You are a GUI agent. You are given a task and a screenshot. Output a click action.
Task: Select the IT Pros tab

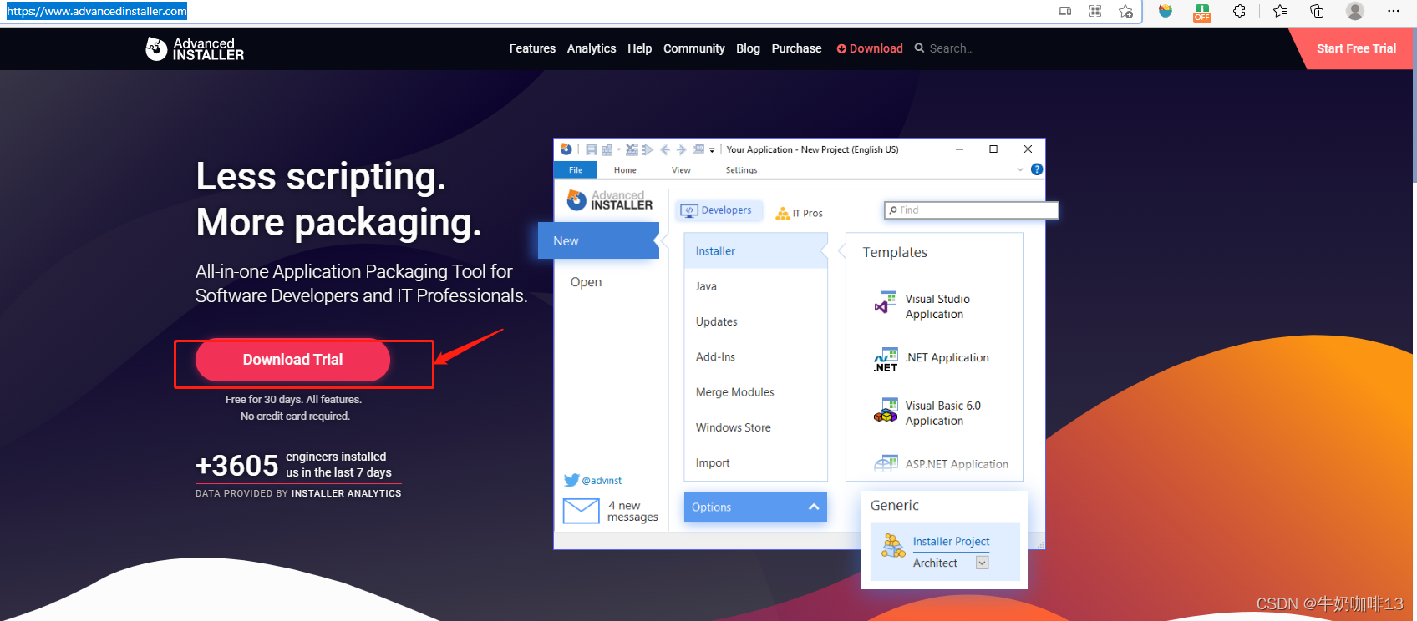[800, 213]
